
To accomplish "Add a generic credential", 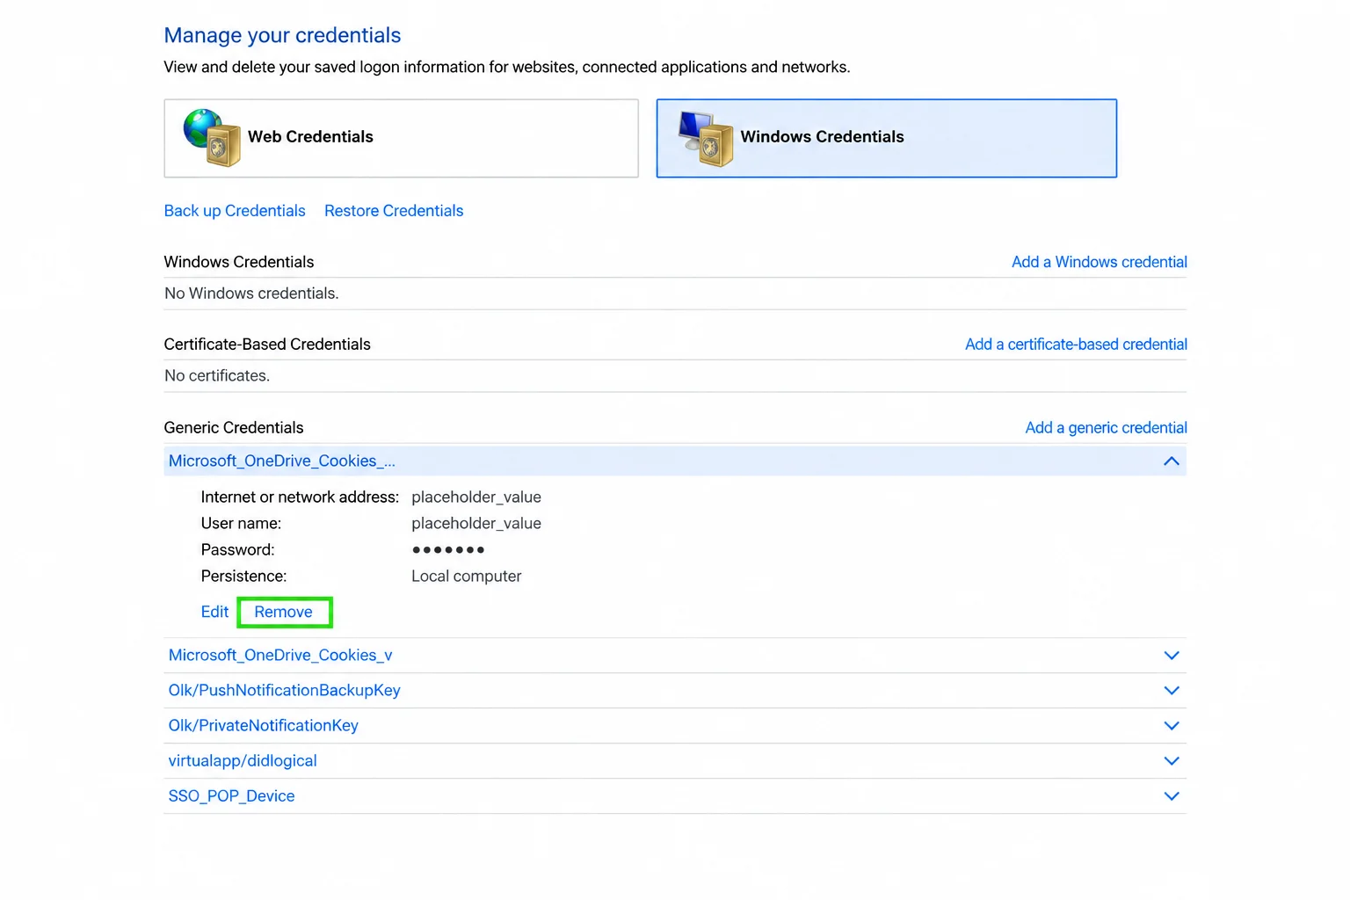I will [1106, 428].
